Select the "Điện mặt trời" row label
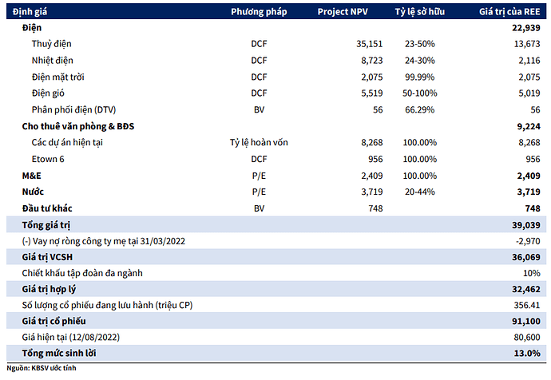 (x=58, y=77)
